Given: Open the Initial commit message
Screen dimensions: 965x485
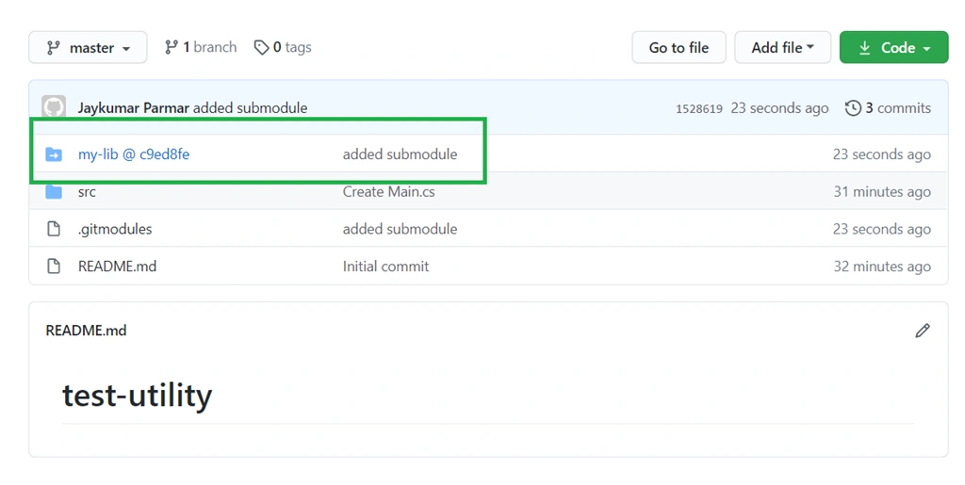Looking at the screenshot, I should coord(385,267).
